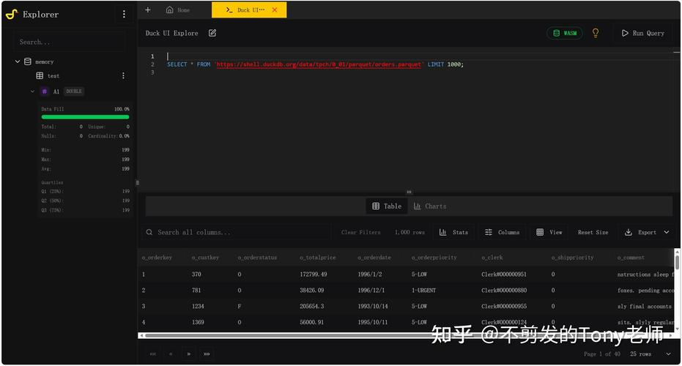Viewport: 682px width, 366px height.
Task: Go to next results page
Action: [189, 354]
